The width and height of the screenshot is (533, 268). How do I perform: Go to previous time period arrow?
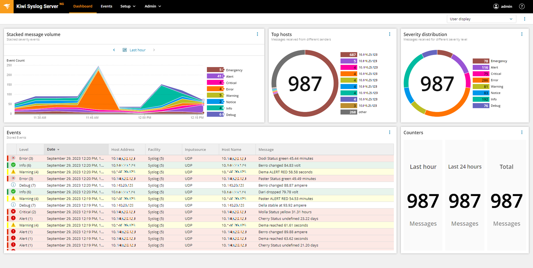114,50
